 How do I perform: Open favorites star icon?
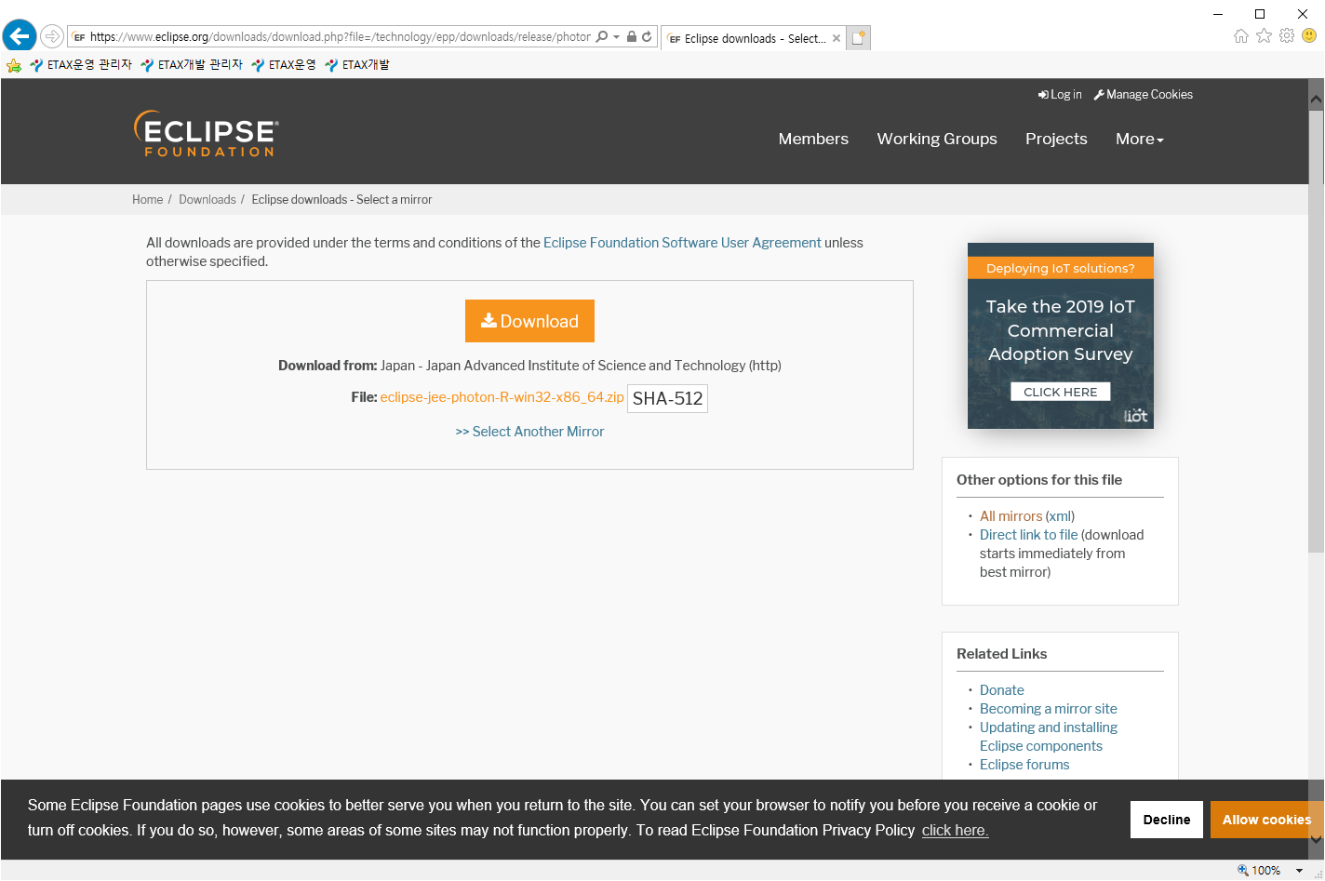point(1264,35)
